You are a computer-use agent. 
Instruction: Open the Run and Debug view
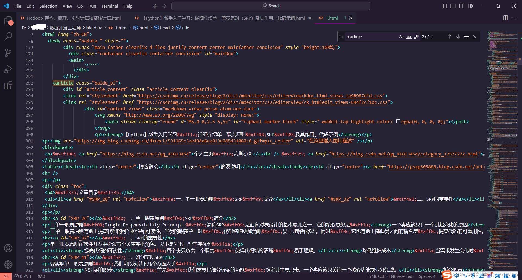coord(8,69)
